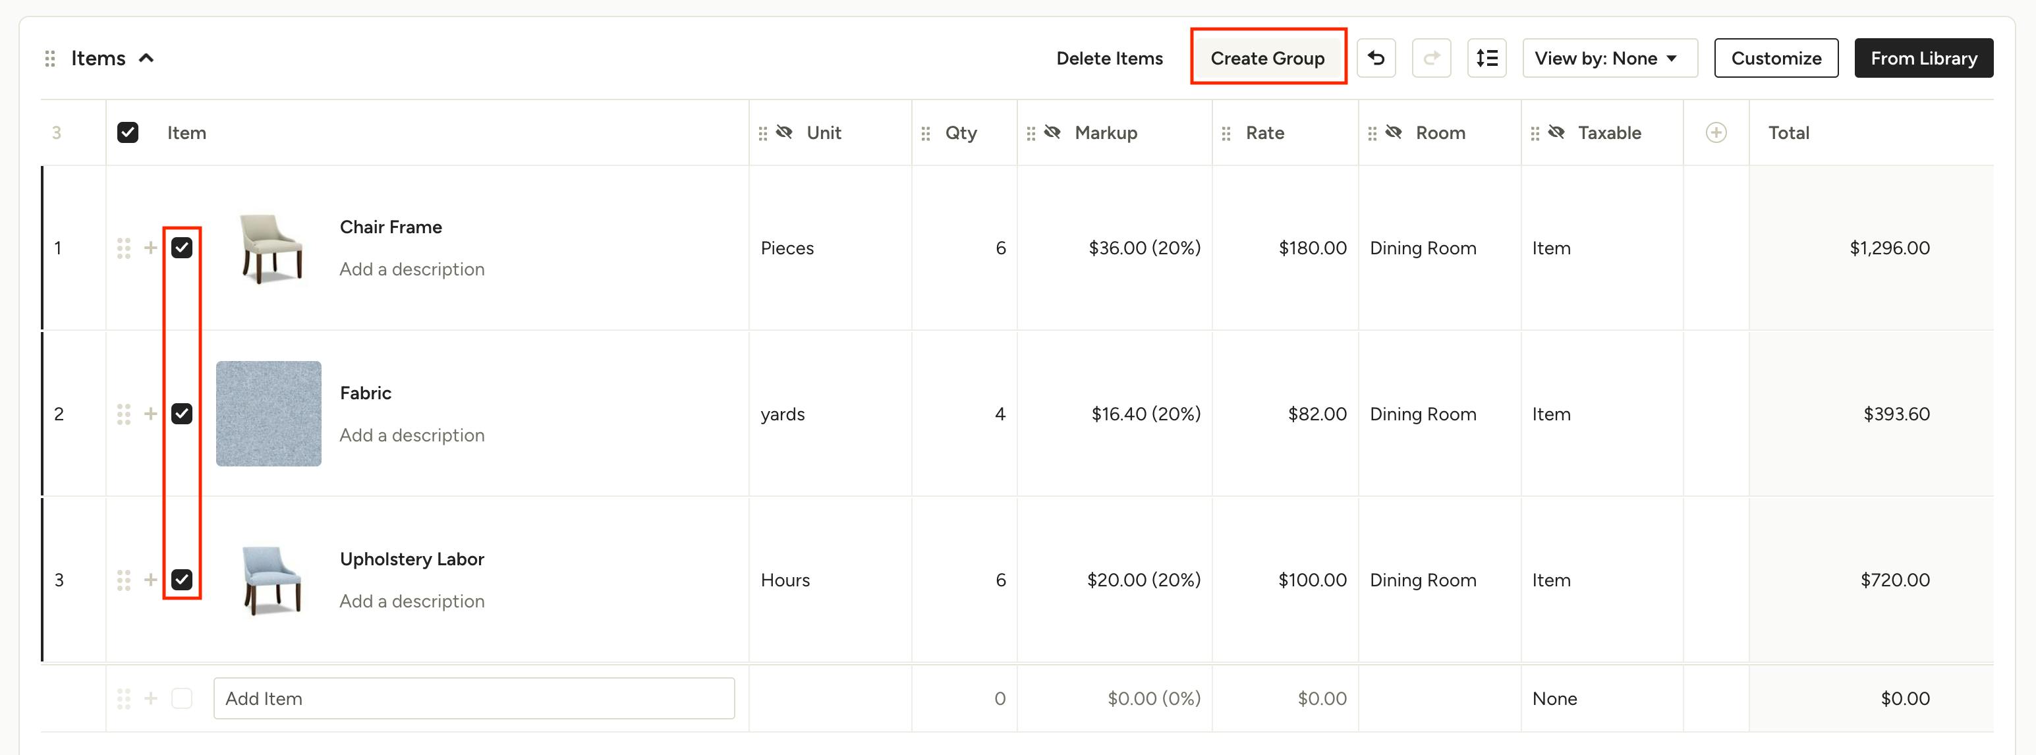Collapse the Items section chevron
The height and width of the screenshot is (755, 2036).
pyautogui.click(x=148, y=57)
